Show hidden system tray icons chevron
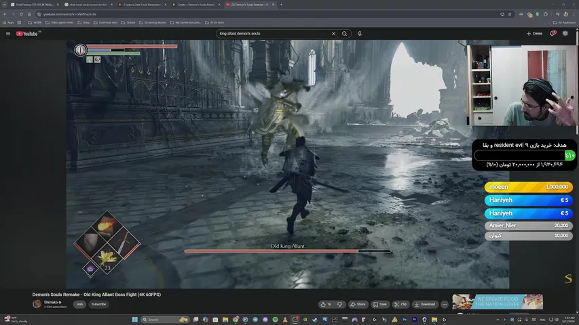 (x=498, y=320)
